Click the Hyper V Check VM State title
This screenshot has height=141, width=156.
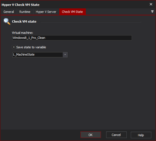tap(21, 5)
